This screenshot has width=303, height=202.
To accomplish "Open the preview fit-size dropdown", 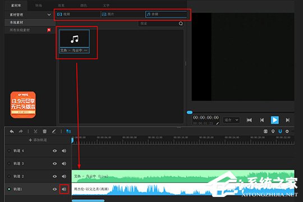I will coord(231,120).
